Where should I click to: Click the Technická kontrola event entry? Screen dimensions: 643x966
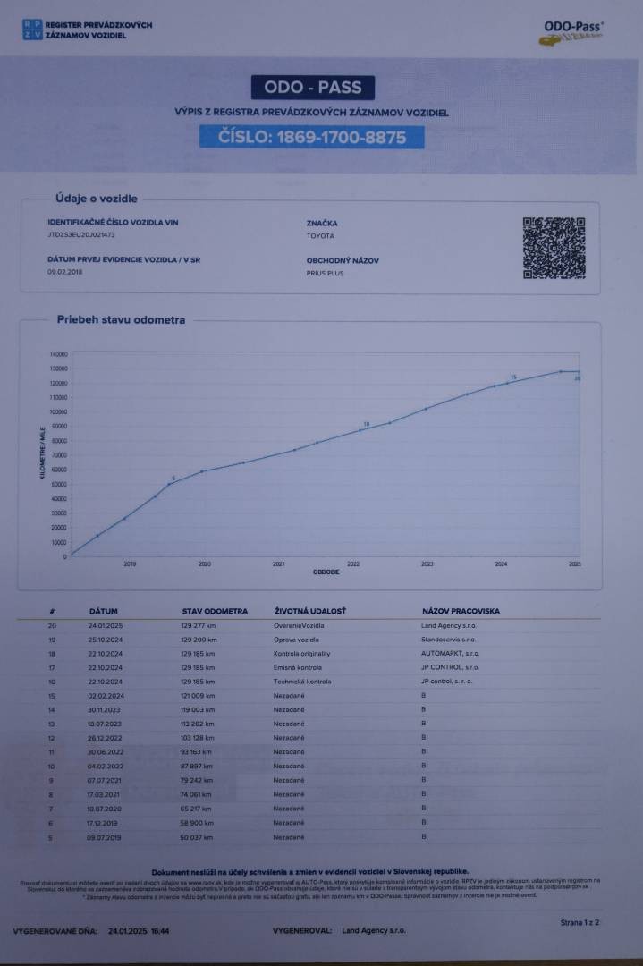[x=302, y=682]
